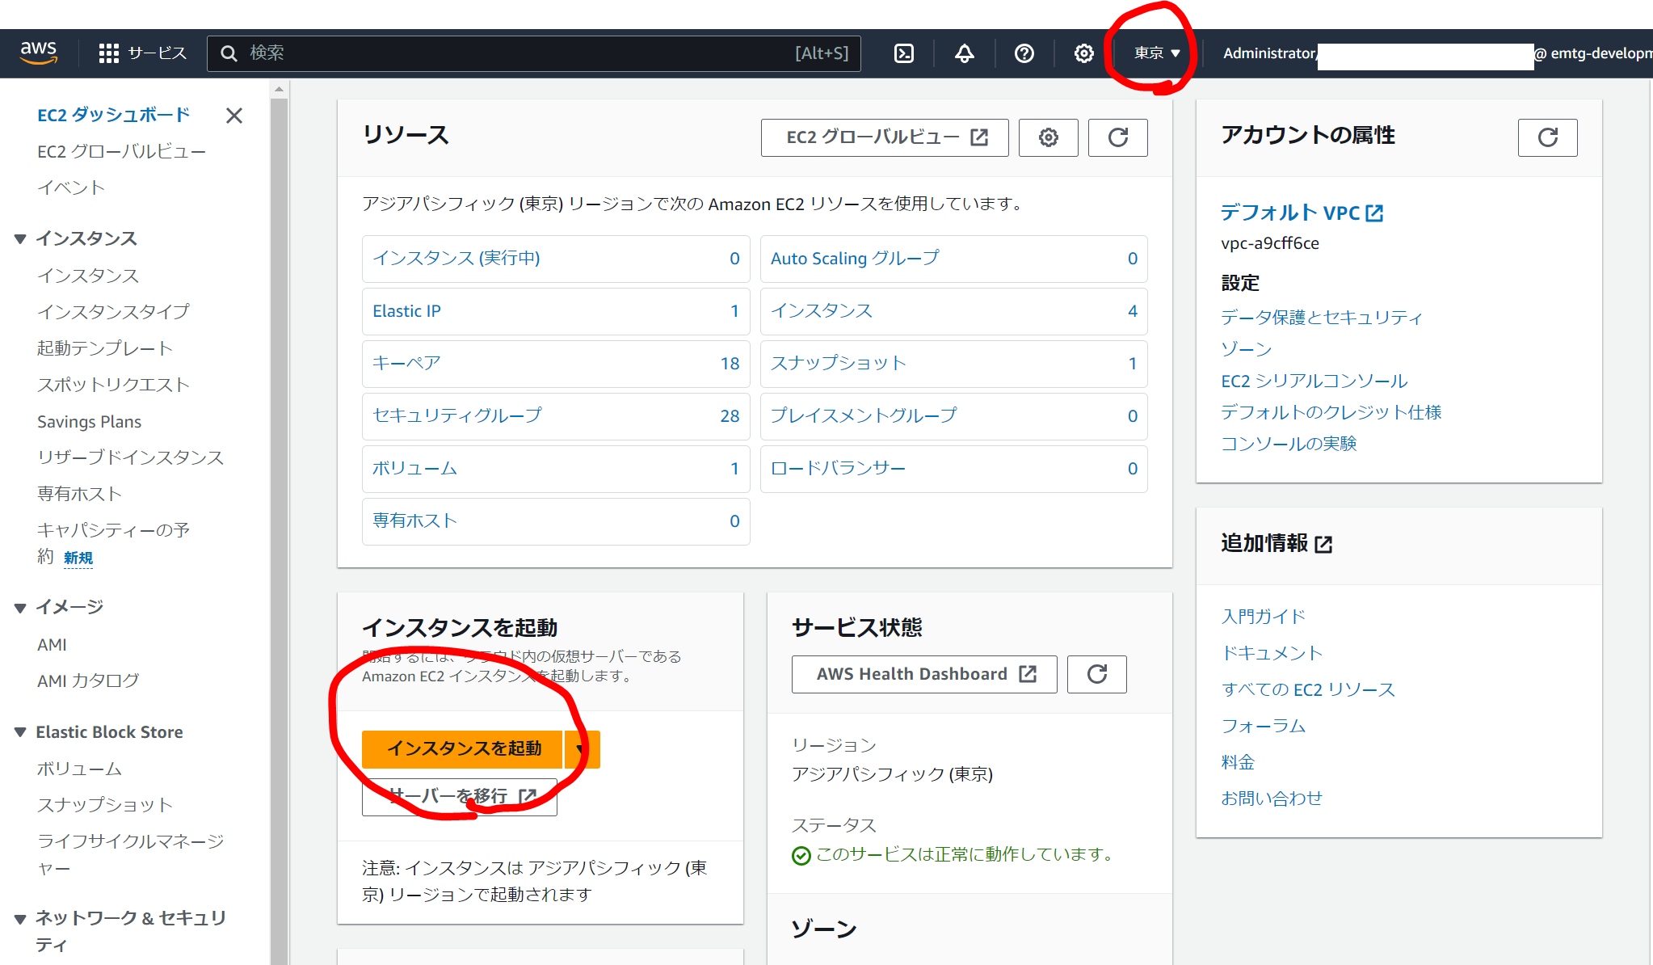Open the Auto Scaling グループ resource tile

tap(954, 259)
